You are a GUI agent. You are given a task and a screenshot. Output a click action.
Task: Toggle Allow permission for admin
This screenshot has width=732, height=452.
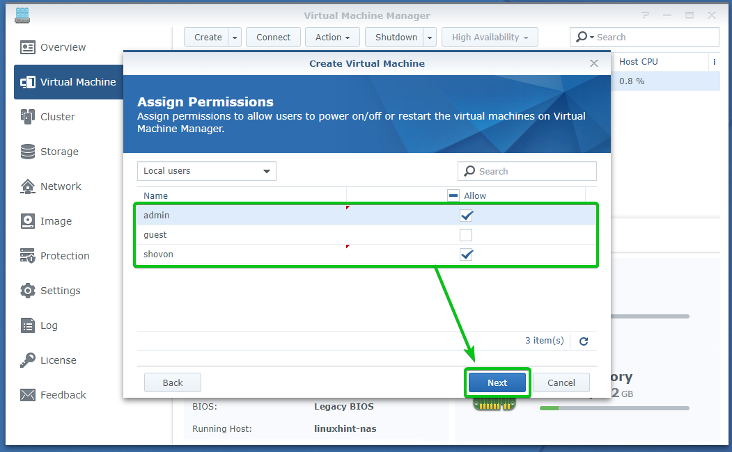tap(466, 216)
